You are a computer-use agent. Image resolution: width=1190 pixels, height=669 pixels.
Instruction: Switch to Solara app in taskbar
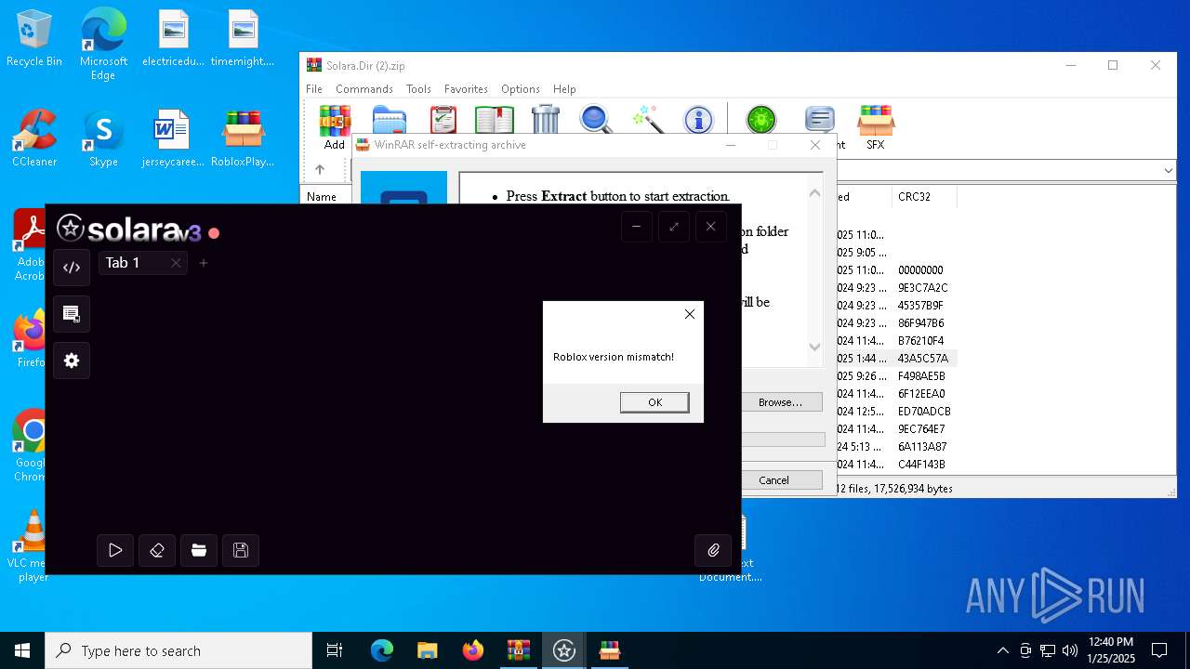click(x=564, y=650)
